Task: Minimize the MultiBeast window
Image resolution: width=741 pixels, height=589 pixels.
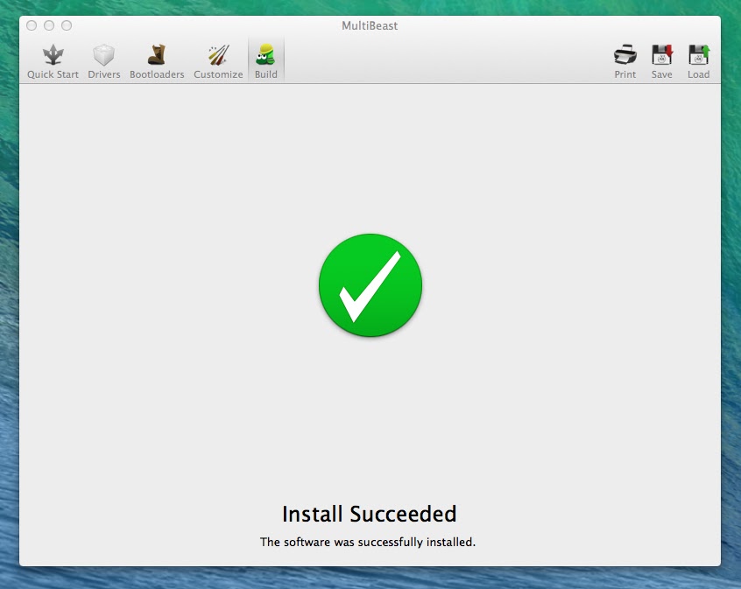Action: (49, 25)
